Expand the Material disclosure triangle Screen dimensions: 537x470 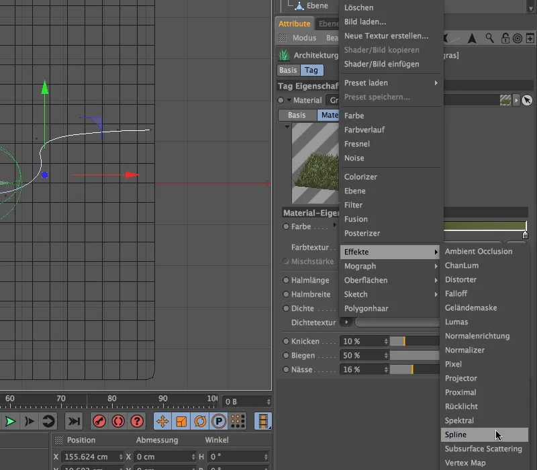coord(289,100)
